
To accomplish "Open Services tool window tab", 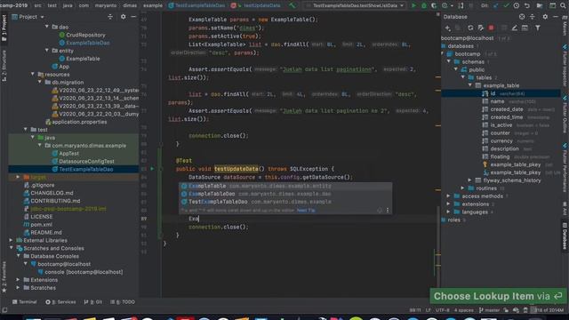I will [60, 302].
